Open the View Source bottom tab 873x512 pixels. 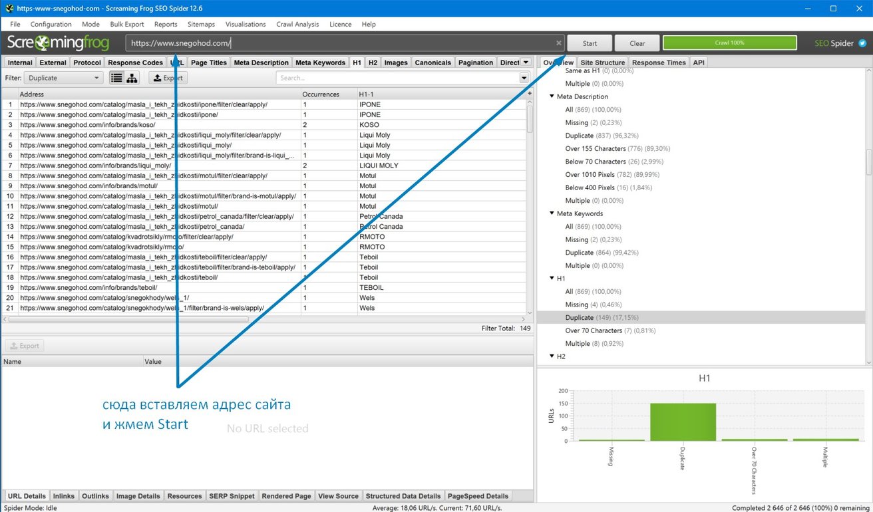338,496
